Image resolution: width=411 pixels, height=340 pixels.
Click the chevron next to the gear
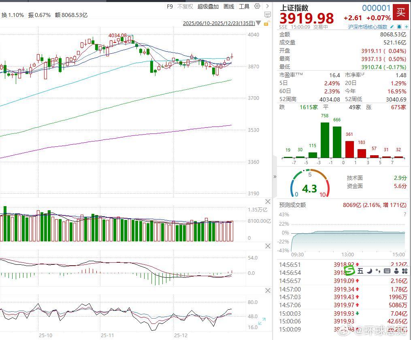pyautogui.click(x=267, y=6)
